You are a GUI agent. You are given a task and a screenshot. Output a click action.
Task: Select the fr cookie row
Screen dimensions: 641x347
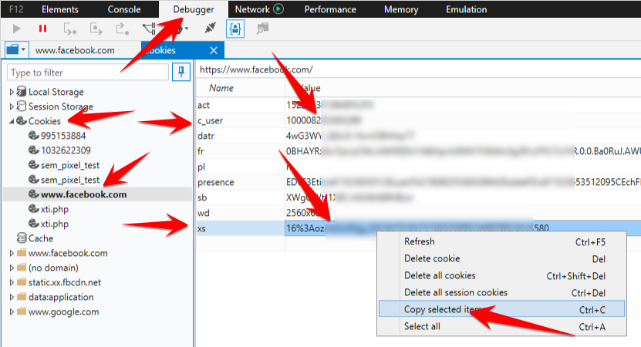click(x=419, y=151)
